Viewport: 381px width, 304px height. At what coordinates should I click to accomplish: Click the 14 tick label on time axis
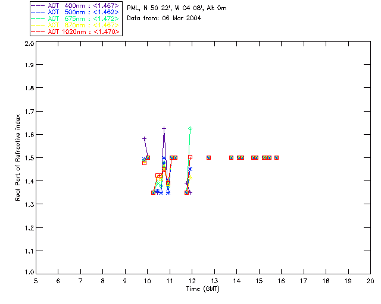(x=237, y=281)
